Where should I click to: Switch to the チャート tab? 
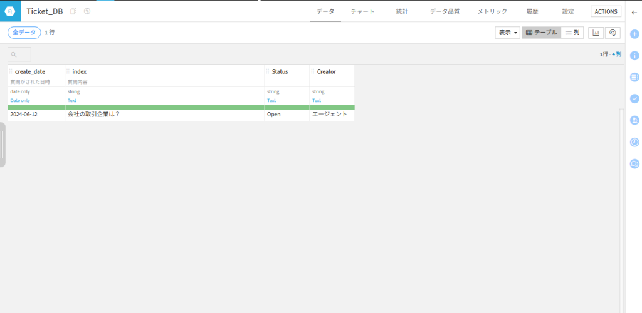pyautogui.click(x=362, y=11)
